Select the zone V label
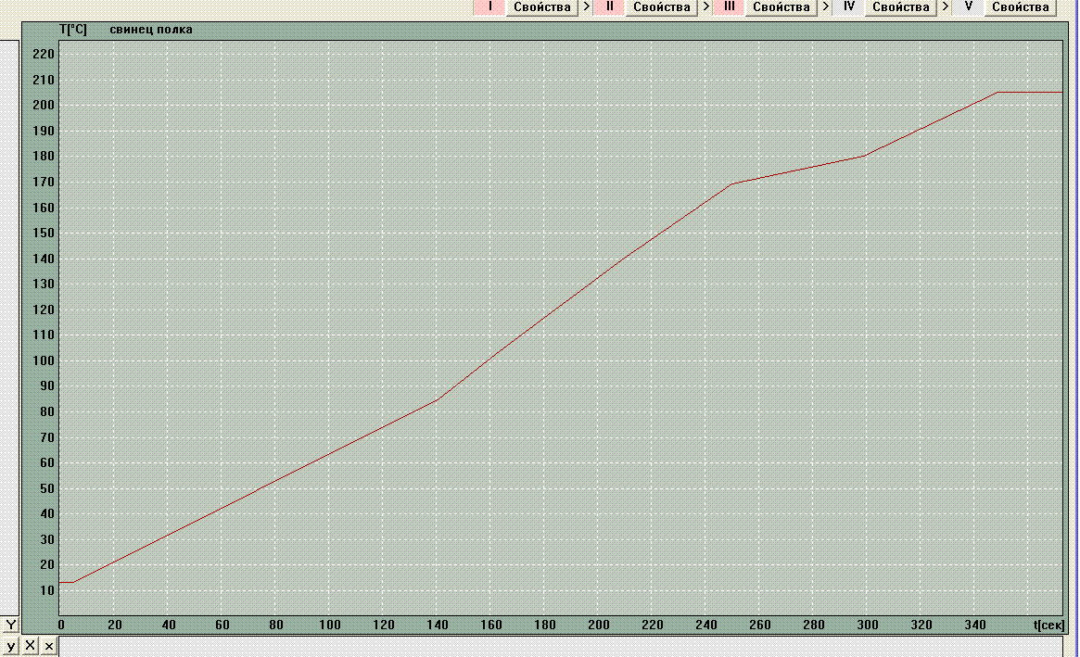The image size is (1080, 657). click(x=968, y=7)
